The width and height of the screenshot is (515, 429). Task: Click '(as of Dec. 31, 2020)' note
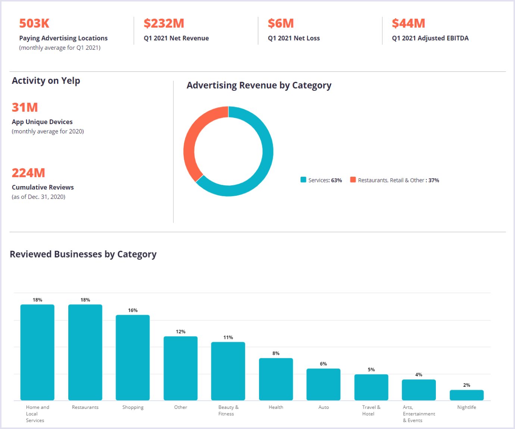[x=38, y=197]
